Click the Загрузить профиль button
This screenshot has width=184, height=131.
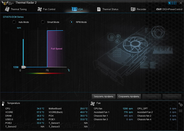tap(103, 97)
